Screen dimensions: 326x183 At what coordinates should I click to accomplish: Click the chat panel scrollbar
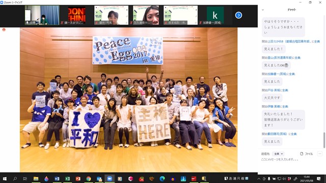tap(324, 140)
